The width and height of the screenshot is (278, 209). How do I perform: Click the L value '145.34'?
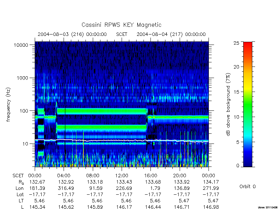click(x=37, y=207)
